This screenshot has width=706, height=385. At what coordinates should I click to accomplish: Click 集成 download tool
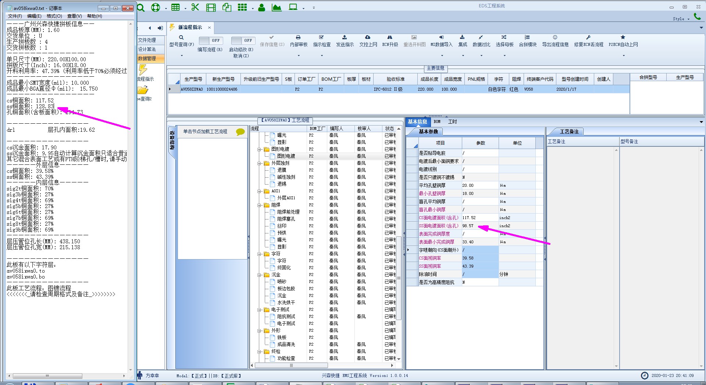pyautogui.click(x=463, y=41)
